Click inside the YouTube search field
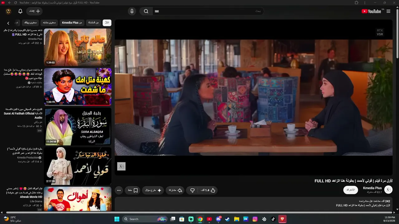Image resolution: width=399 pixels, height=224 pixels. click(x=208, y=11)
